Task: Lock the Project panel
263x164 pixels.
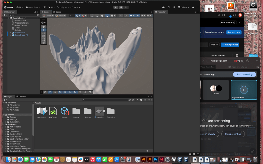Action: [x=148, y=97]
